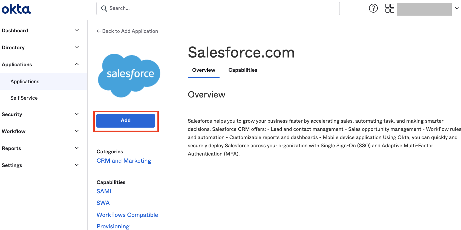This screenshot has width=461, height=230.
Task: Open the user account dropdown arrow
Action: (457, 8)
